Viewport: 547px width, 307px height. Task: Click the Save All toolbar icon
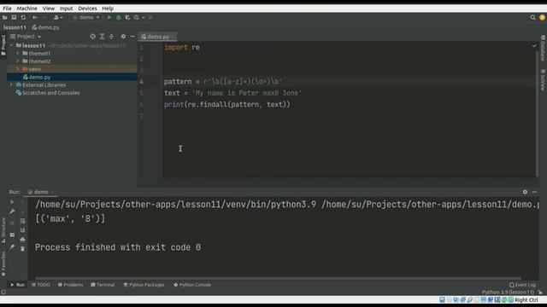(14, 17)
